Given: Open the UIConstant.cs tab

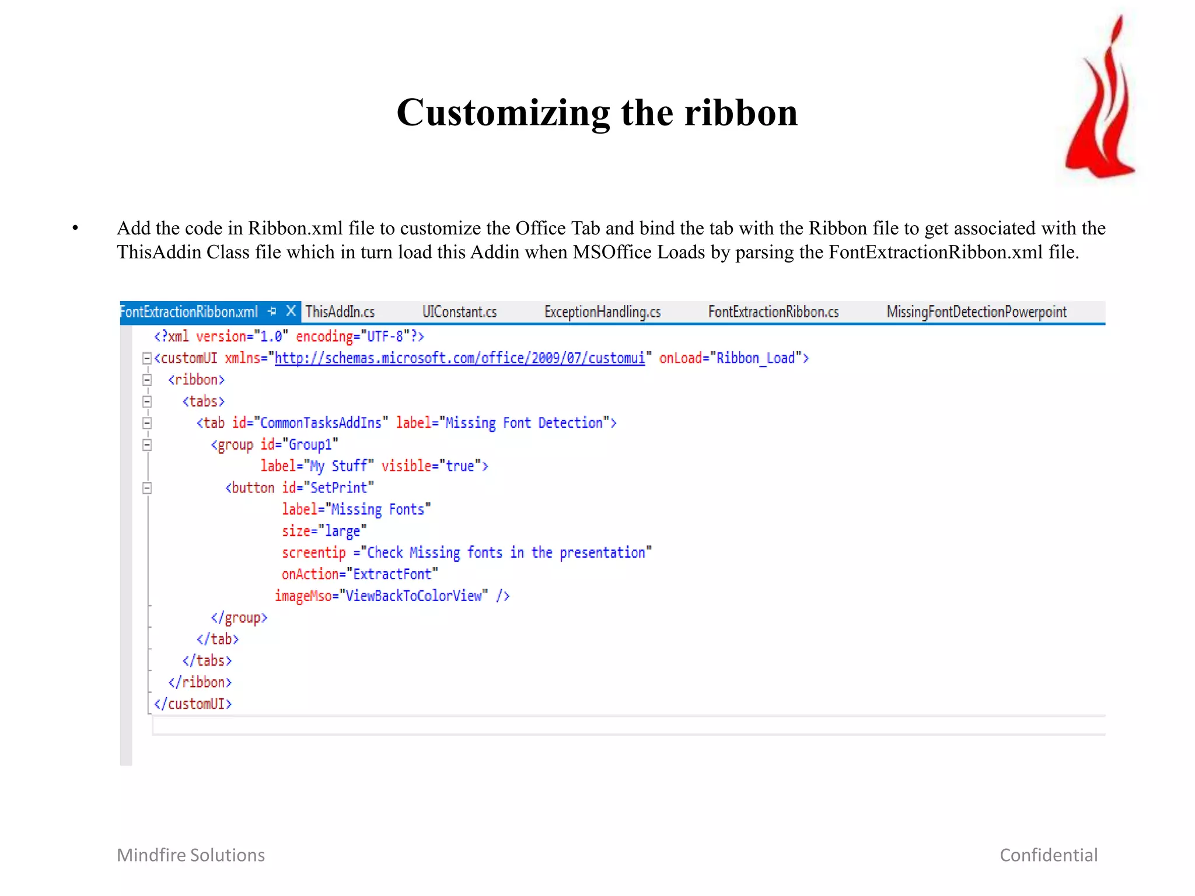Looking at the screenshot, I should pyautogui.click(x=459, y=312).
